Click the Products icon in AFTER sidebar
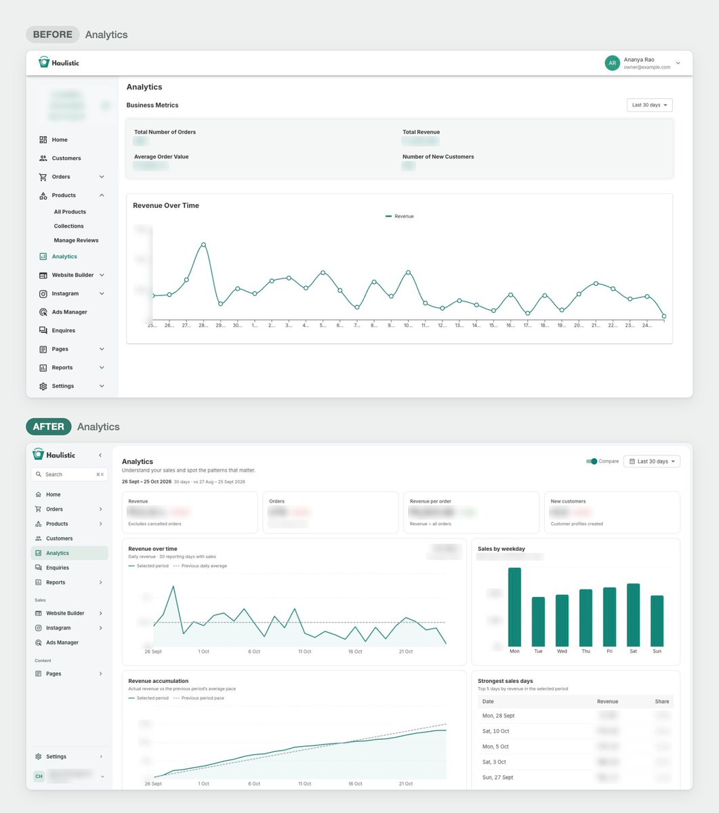Screen dimensions: 719x813 (x=39, y=524)
